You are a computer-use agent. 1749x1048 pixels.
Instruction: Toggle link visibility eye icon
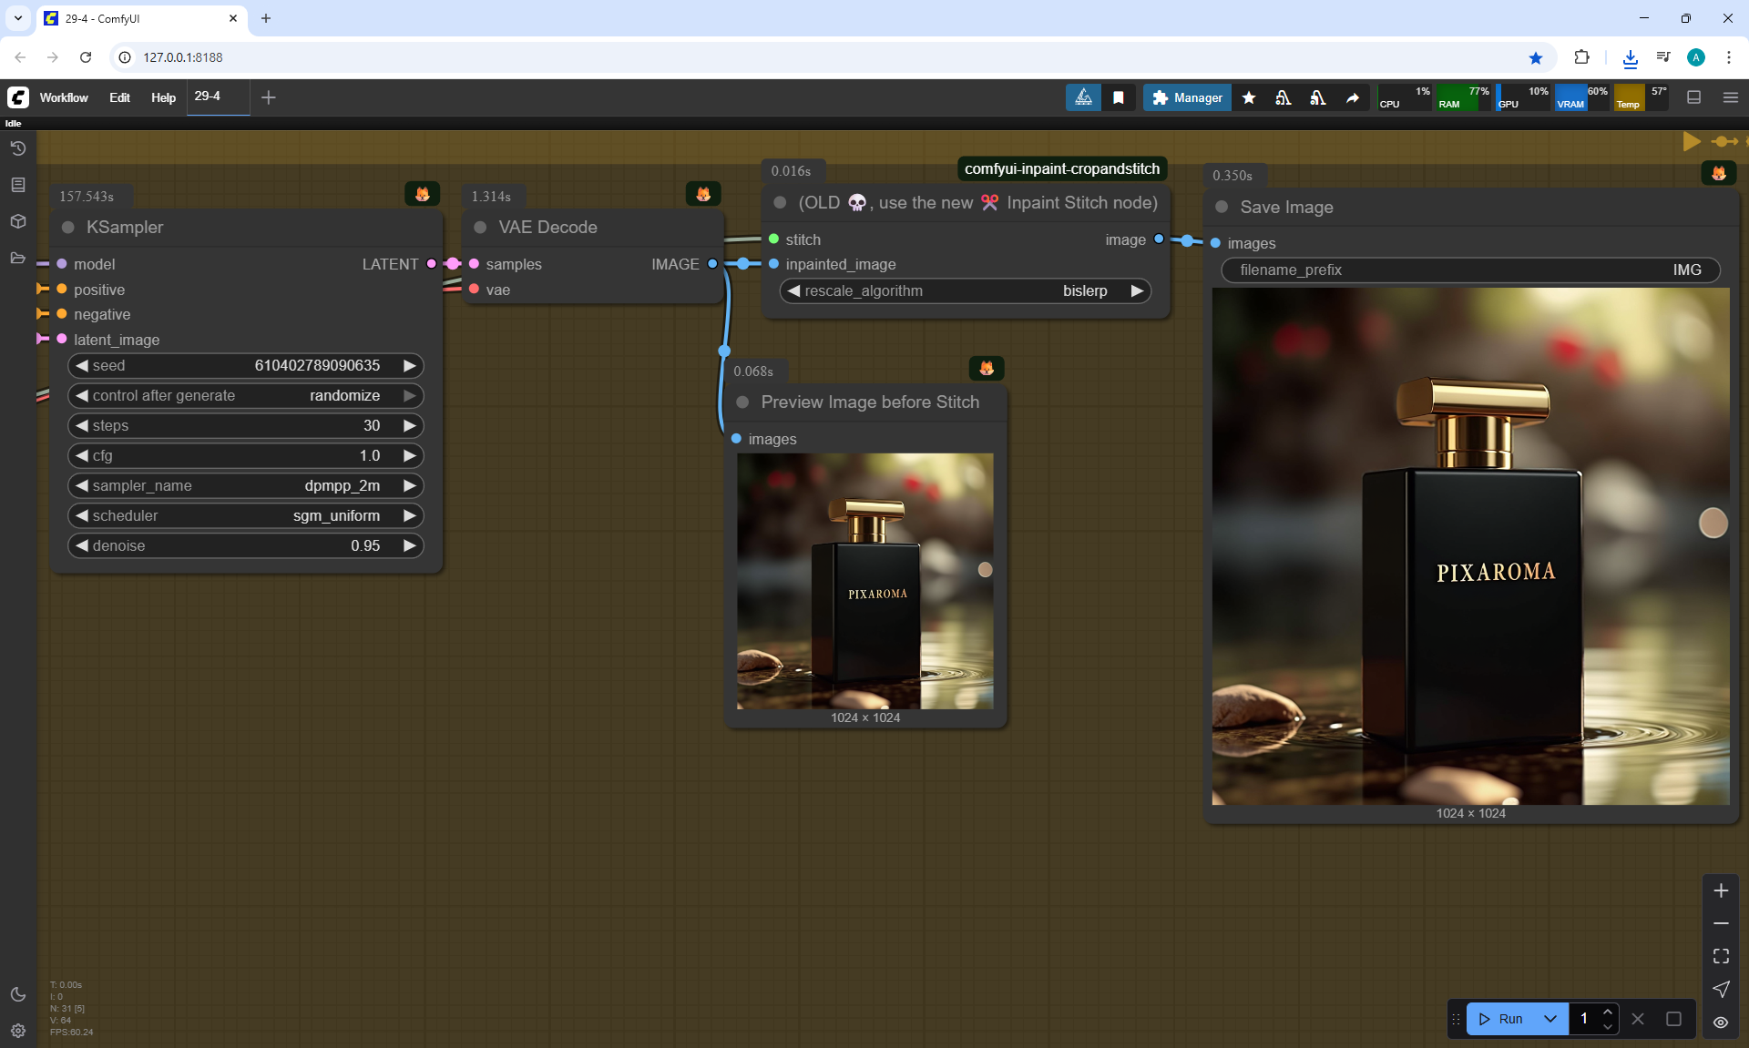(1721, 1022)
